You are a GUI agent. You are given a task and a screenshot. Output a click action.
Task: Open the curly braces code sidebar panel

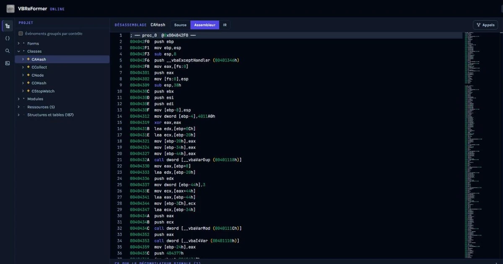tap(7, 38)
